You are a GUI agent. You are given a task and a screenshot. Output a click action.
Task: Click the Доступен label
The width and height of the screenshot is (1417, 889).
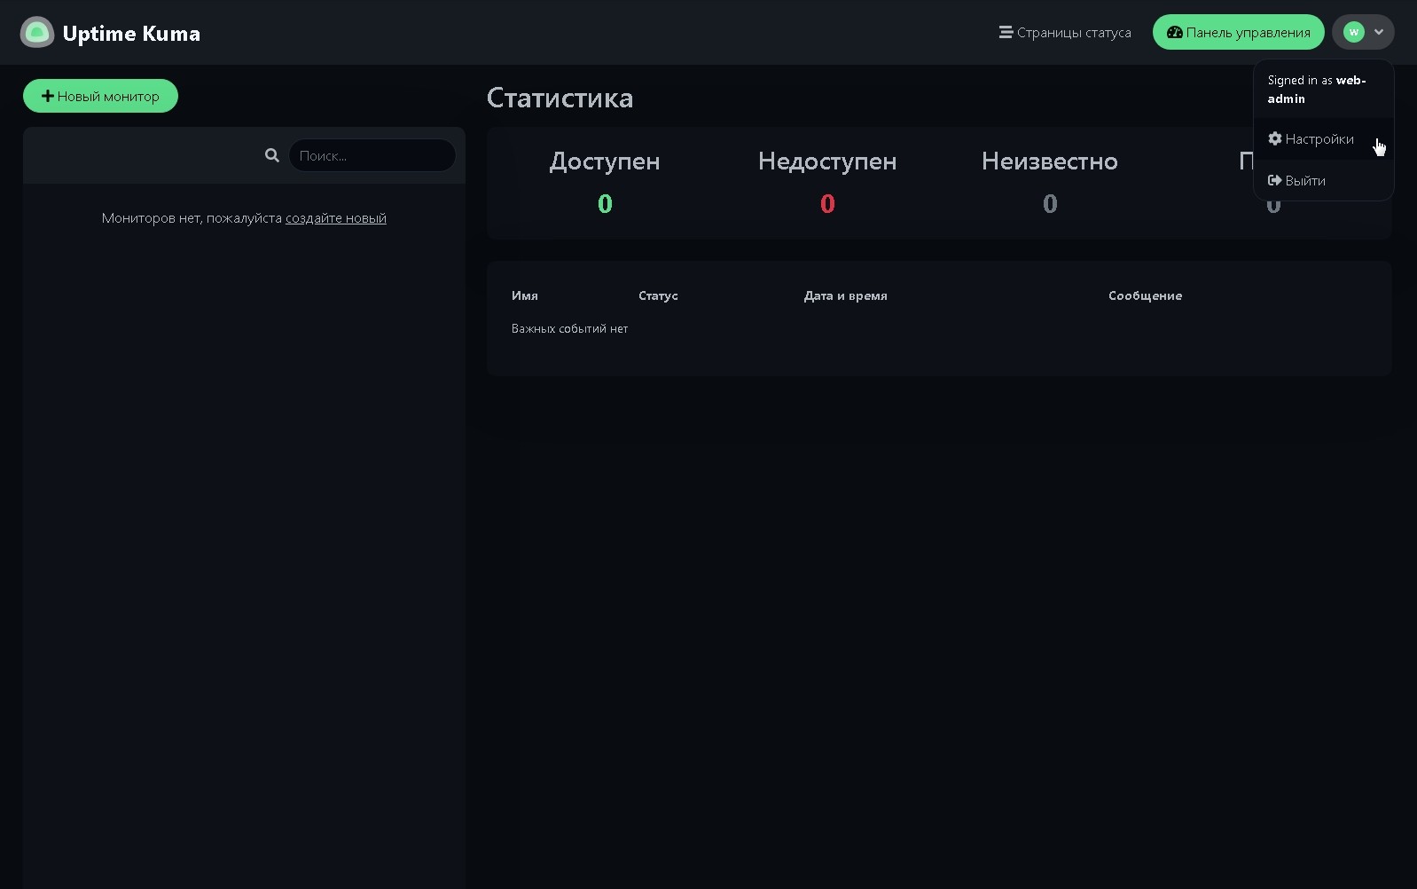[x=605, y=161]
